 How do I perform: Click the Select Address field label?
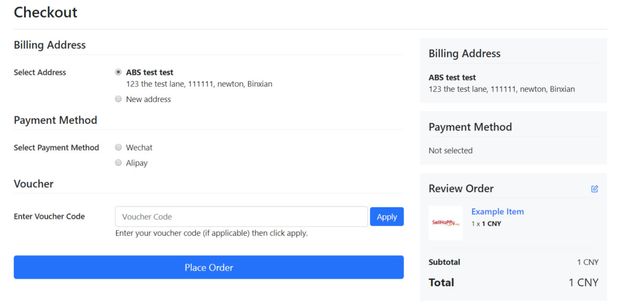[x=40, y=73]
